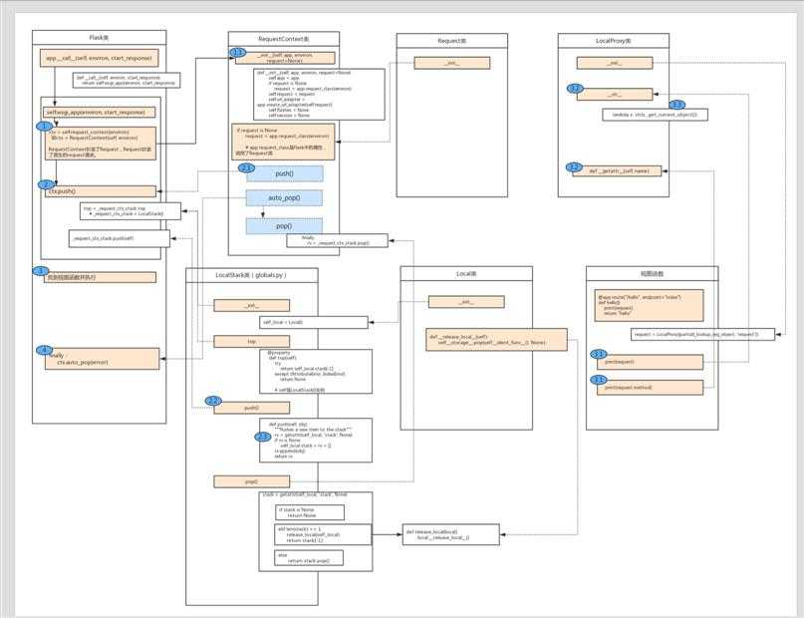Click the blue step 4 badge near finally
Viewport: 804px width, 618px height.
coord(44,350)
